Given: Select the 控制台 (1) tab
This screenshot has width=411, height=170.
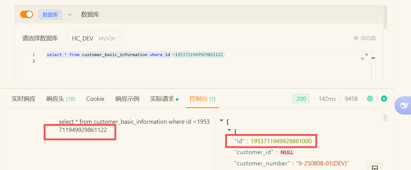Looking at the screenshot, I should [x=202, y=99].
